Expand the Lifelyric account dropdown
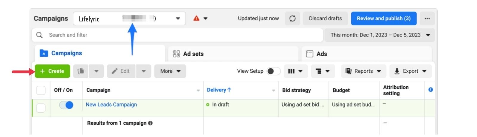 point(178,18)
